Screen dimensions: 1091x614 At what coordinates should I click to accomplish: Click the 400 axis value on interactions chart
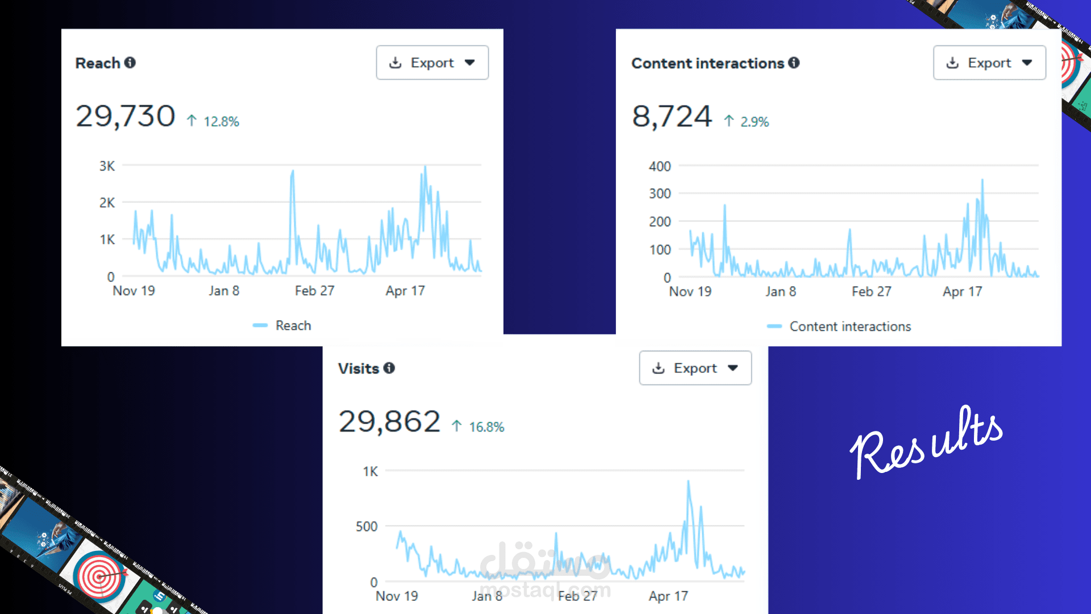coord(660,166)
